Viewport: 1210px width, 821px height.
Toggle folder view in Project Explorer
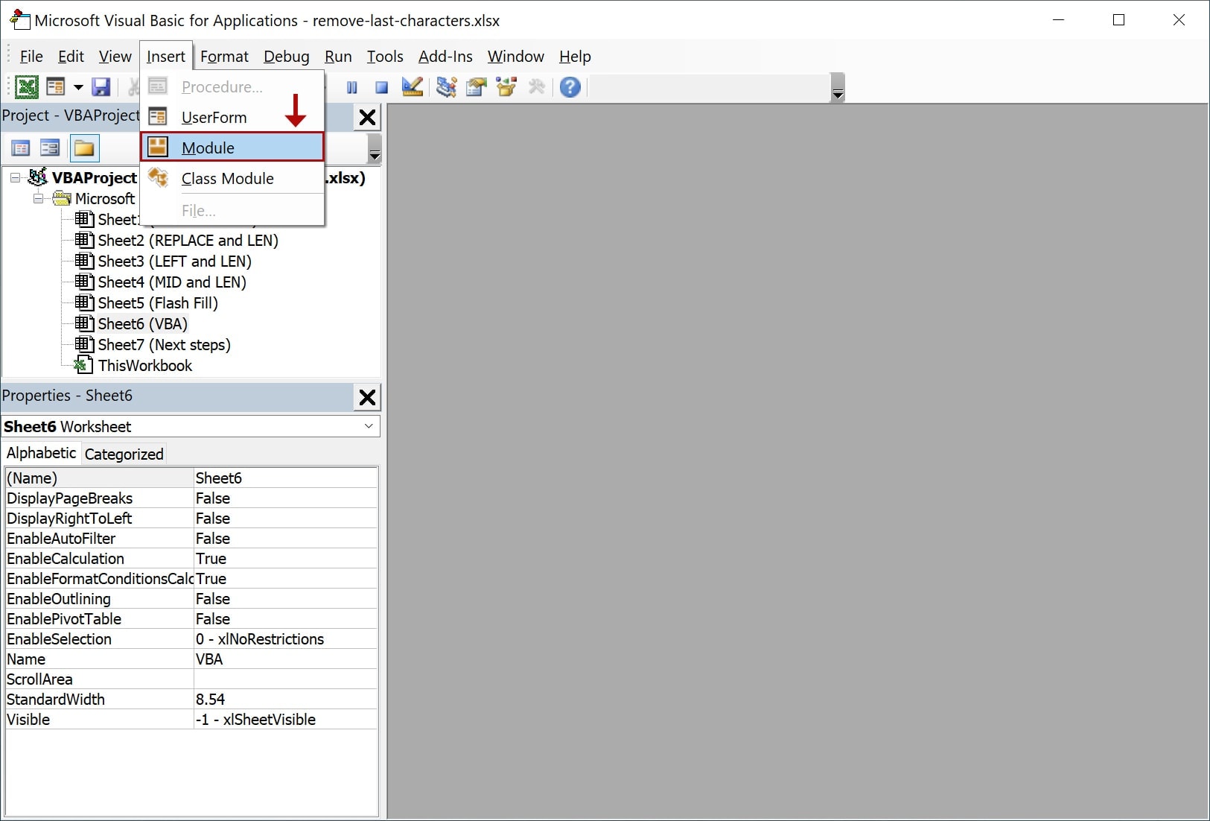pos(84,148)
